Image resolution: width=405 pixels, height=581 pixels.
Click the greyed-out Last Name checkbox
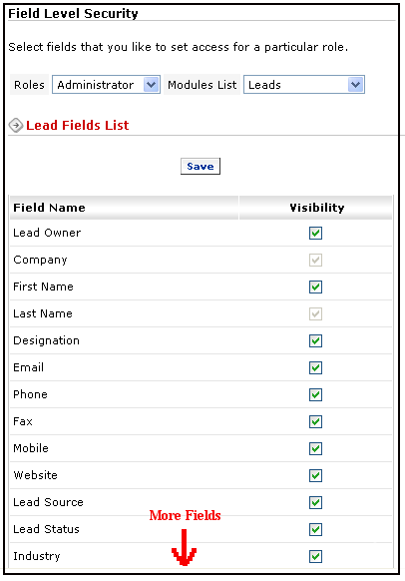pos(315,313)
